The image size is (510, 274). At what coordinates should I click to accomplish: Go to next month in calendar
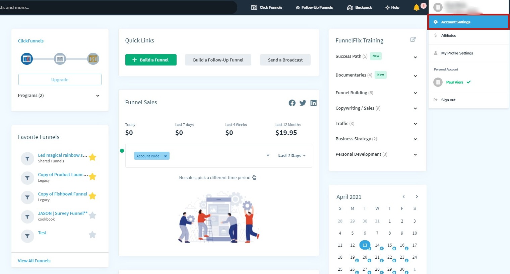click(417, 196)
